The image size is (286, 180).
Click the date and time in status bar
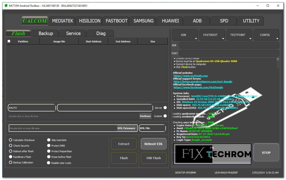point(265,172)
